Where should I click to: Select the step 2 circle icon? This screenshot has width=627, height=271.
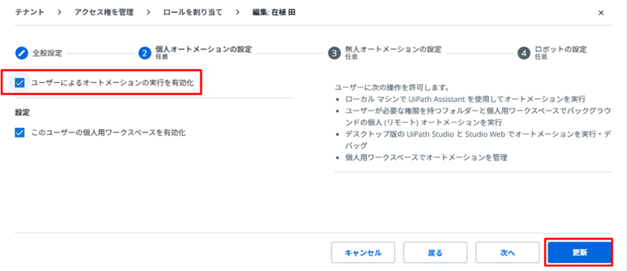pos(144,53)
